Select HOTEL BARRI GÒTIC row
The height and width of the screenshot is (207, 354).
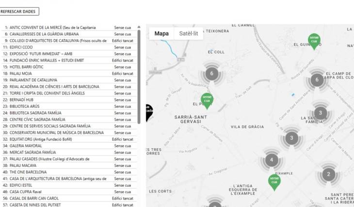tap(69, 67)
